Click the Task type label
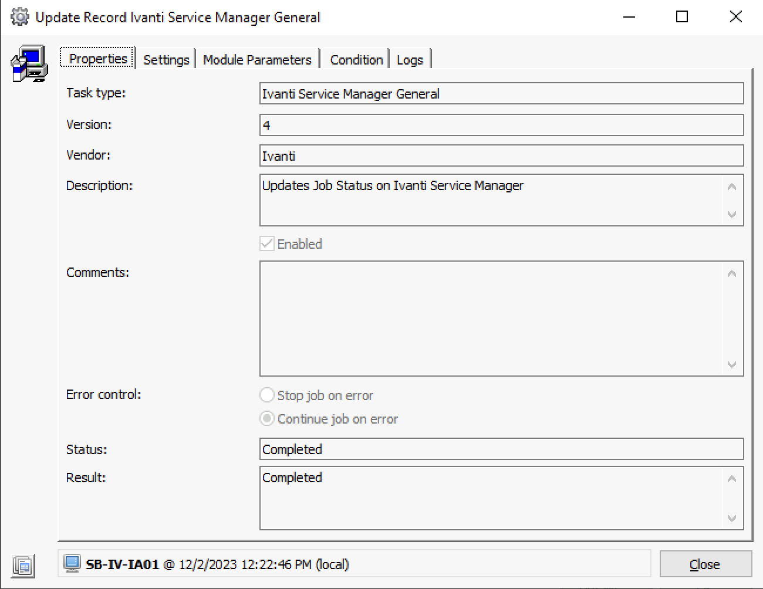763x589 pixels. 96,93
